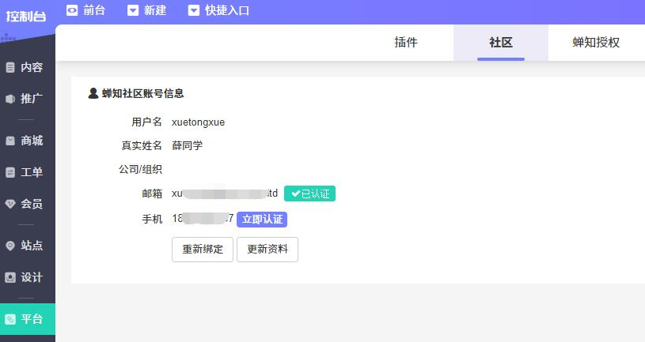Image resolution: width=645 pixels, height=342 pixels.
Task: Select the 设计 sidebar icon
Action: 10,277
